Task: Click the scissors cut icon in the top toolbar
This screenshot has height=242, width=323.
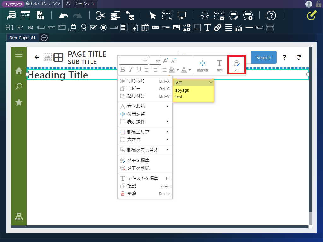Action: 101,15
